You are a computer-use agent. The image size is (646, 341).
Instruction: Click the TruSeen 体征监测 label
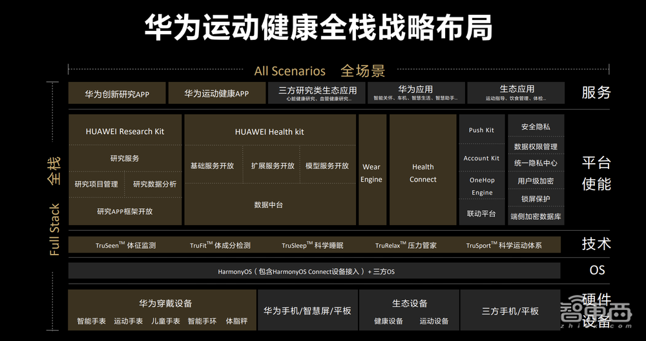point(125,246)
